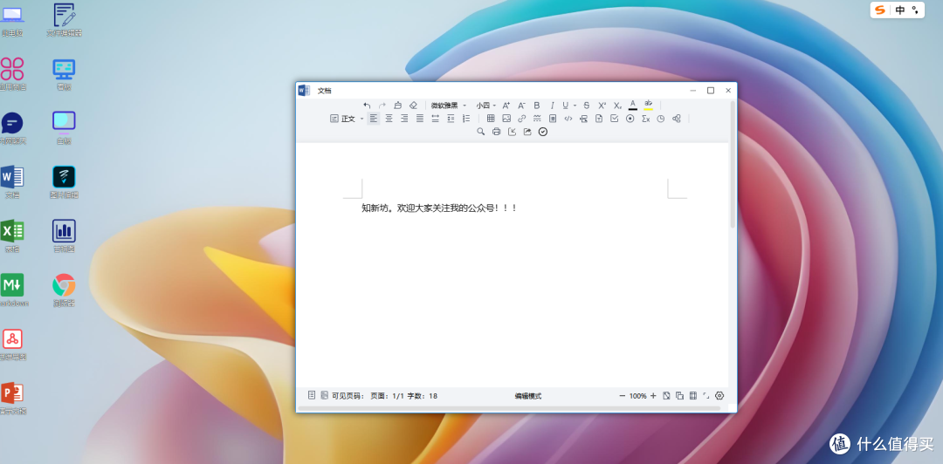The width and height of the screenshot is (943, 464).
Task: Zoom out with the minus button
Action: [x=623, y=396]
